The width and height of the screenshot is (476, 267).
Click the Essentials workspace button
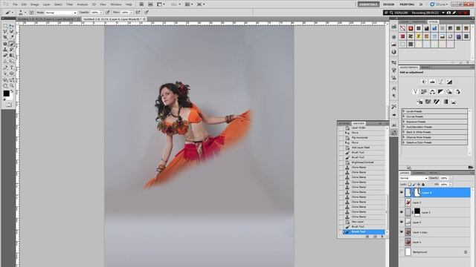[368, 4]
